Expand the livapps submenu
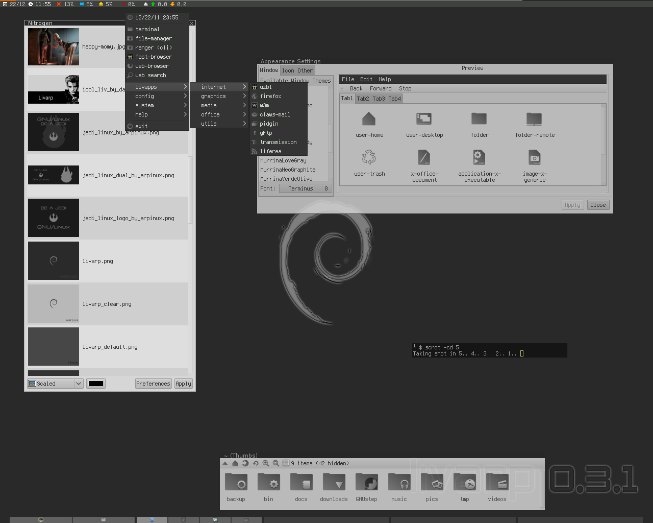The image size is (653, 523). point(157,87)
